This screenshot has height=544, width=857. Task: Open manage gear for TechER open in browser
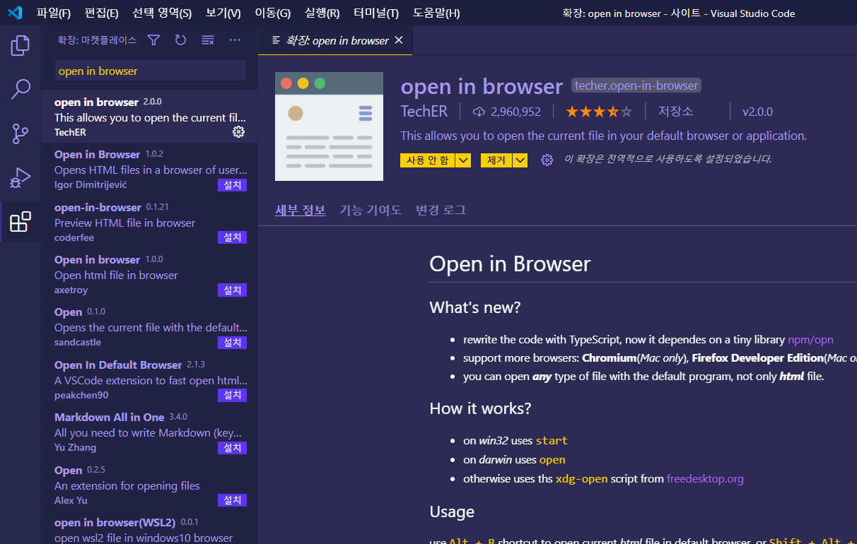(238, 132)
